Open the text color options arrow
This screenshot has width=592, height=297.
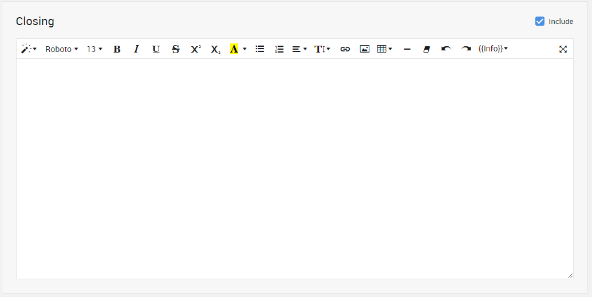(x=244, y=49)
